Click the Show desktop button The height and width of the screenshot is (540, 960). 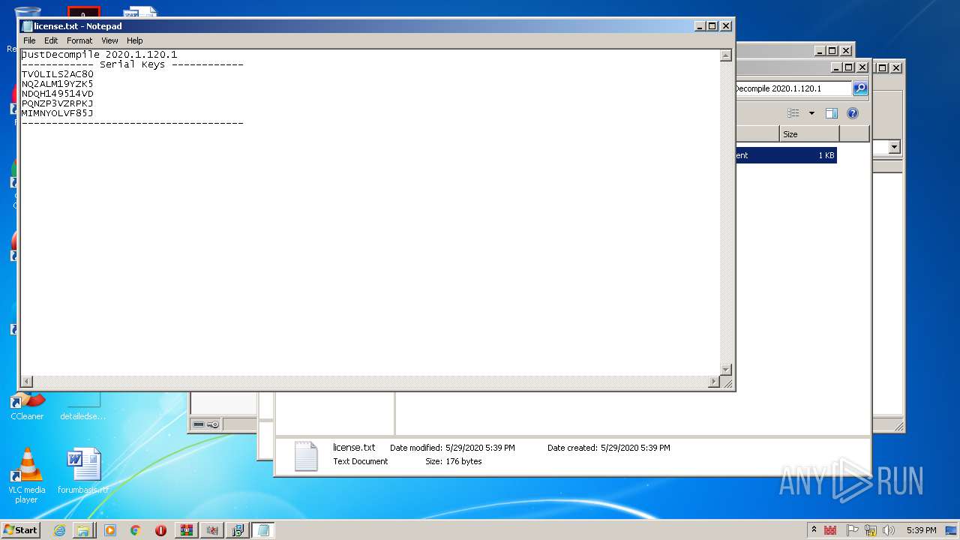point(952,530)
